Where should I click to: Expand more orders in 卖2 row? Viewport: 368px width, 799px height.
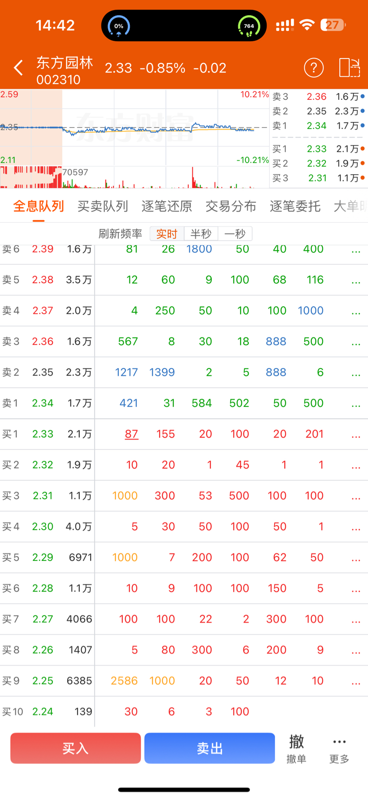click(x=356, y=374)
